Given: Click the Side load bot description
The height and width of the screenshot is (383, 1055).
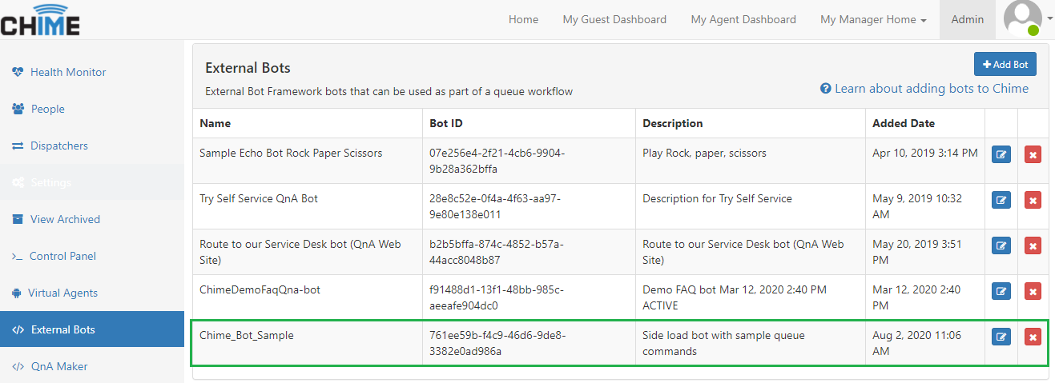Looking at the screenshot, I should click(723, 343).
